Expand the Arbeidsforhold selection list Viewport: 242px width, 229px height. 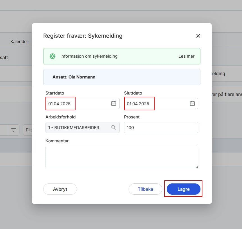click(82, 127)
